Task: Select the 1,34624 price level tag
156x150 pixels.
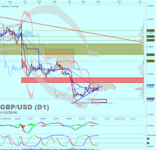Action: tap(151, 61)
